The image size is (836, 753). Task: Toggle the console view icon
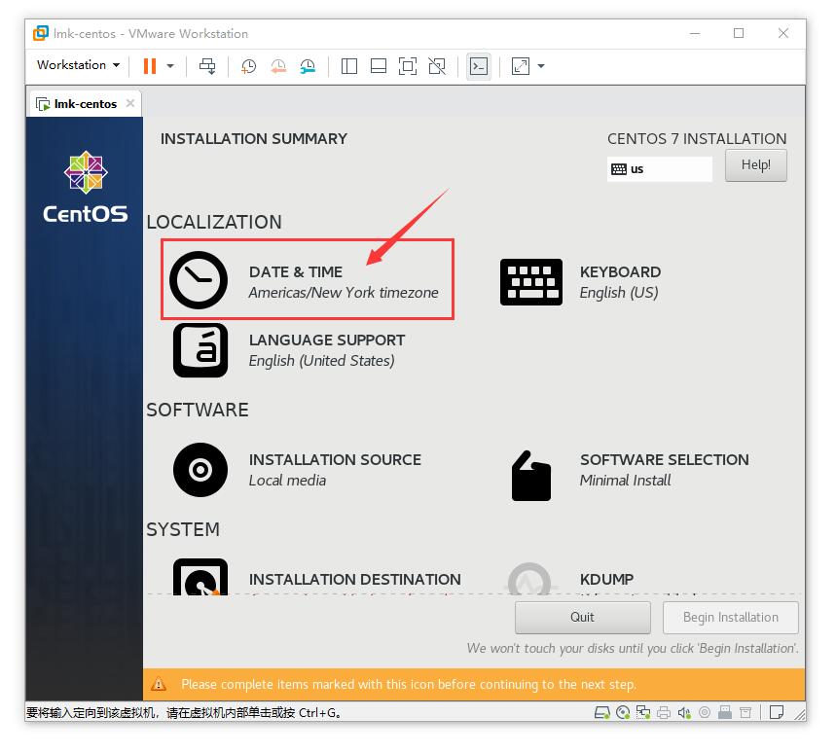(478, 66)
